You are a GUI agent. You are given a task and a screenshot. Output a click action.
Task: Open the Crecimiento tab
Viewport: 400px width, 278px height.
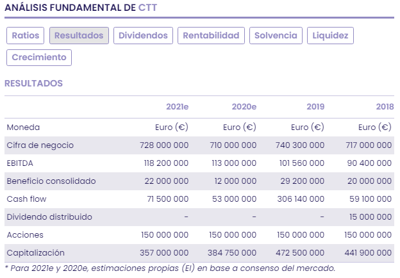point(39,58)
